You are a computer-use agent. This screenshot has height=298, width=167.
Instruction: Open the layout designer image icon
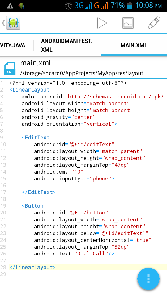click(x=128, y=23)
